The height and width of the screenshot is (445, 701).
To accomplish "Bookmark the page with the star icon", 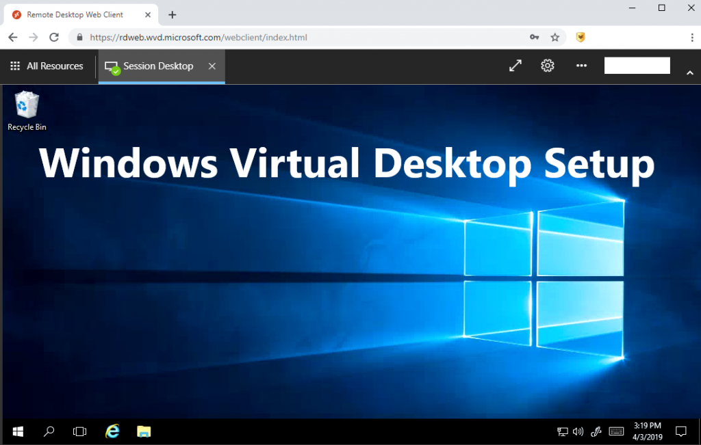I will [555, 37].
